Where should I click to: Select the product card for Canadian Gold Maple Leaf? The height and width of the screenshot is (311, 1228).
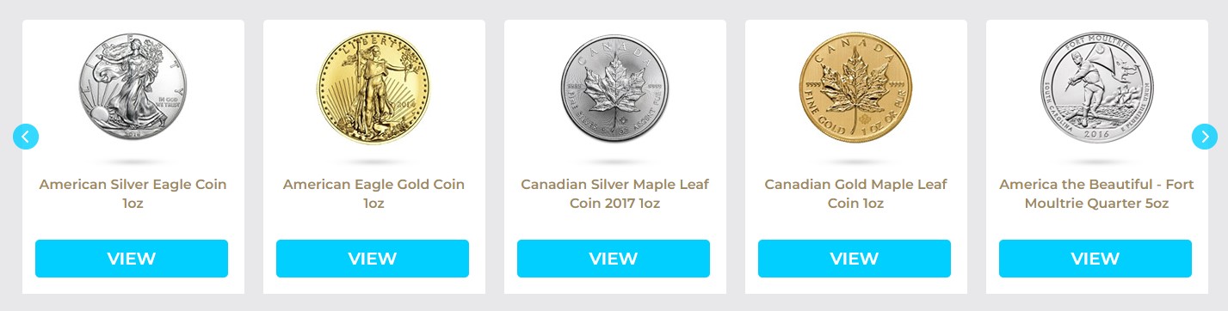[x=856, y=156]
